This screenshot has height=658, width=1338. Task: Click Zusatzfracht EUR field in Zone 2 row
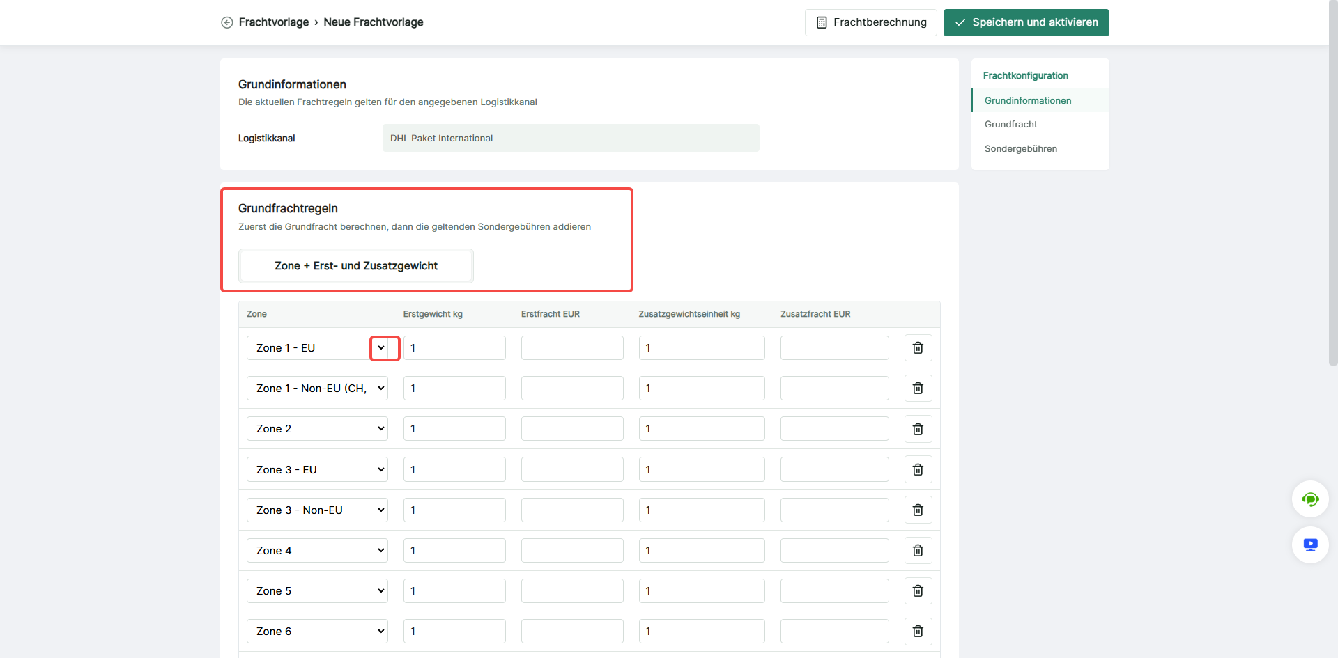(835, 429)
